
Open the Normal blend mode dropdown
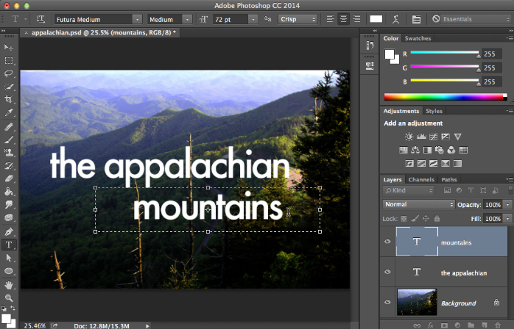tap(418, 204)
